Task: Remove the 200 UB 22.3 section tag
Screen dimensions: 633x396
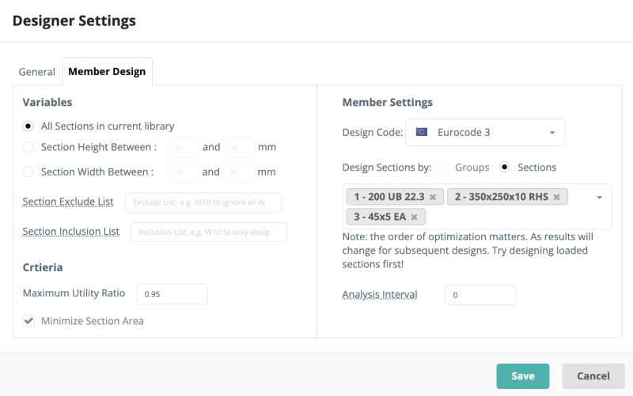Action: 433,197
